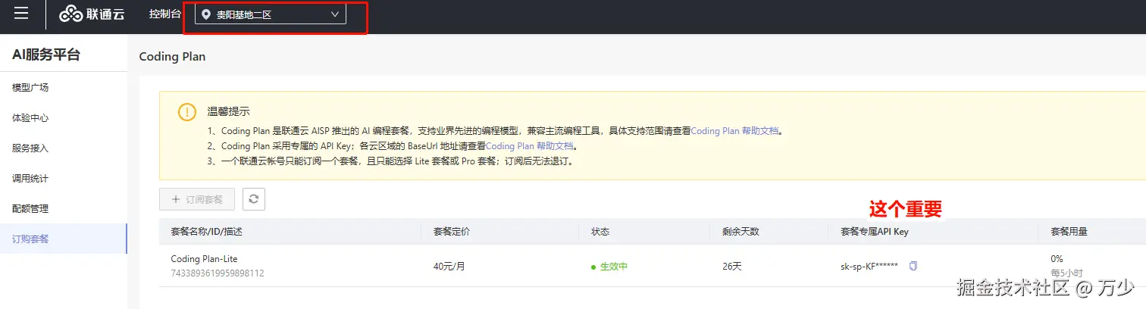Viewport: 1146px width, 309px height.
Task: Click the 订阅套餐 button
Action: [x=197, y=199]
